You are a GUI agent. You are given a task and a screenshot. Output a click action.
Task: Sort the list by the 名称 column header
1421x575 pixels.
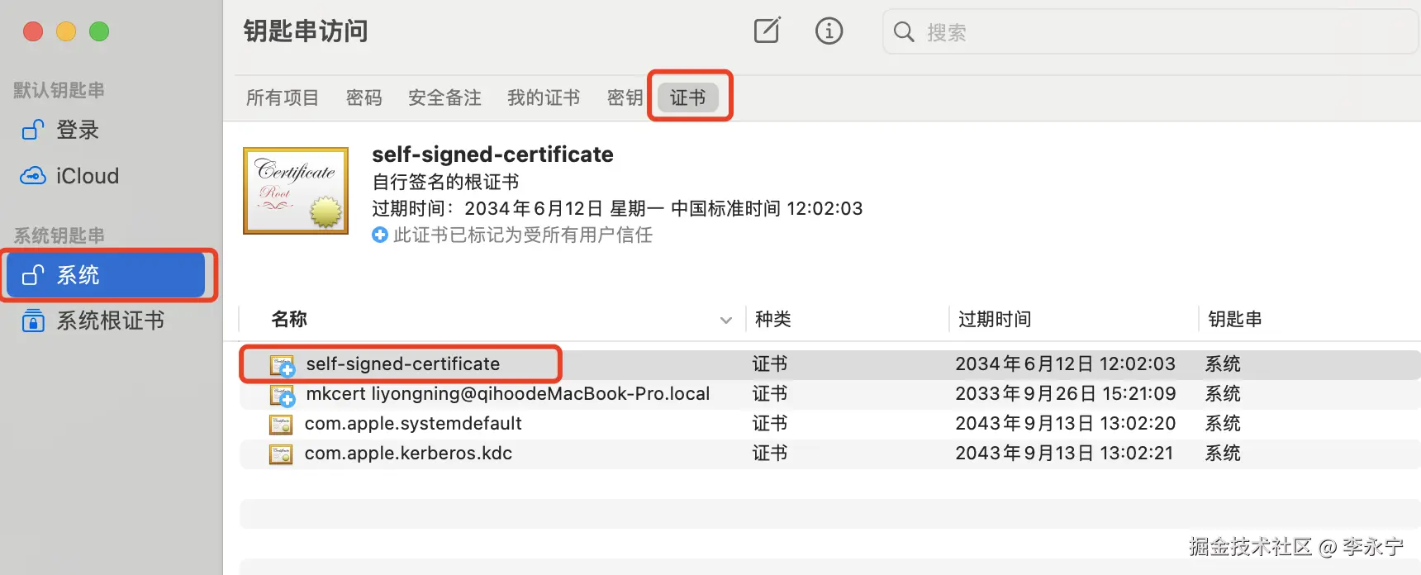tap(289, 319)
